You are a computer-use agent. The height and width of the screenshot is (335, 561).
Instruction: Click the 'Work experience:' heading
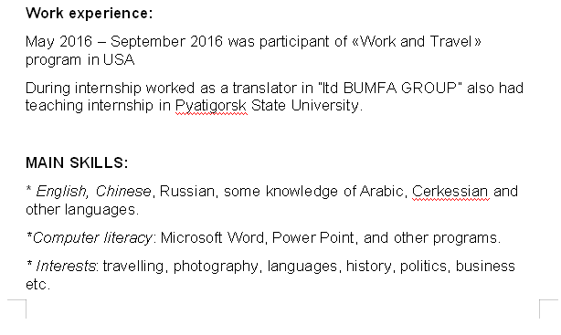[x=90, y=14]
